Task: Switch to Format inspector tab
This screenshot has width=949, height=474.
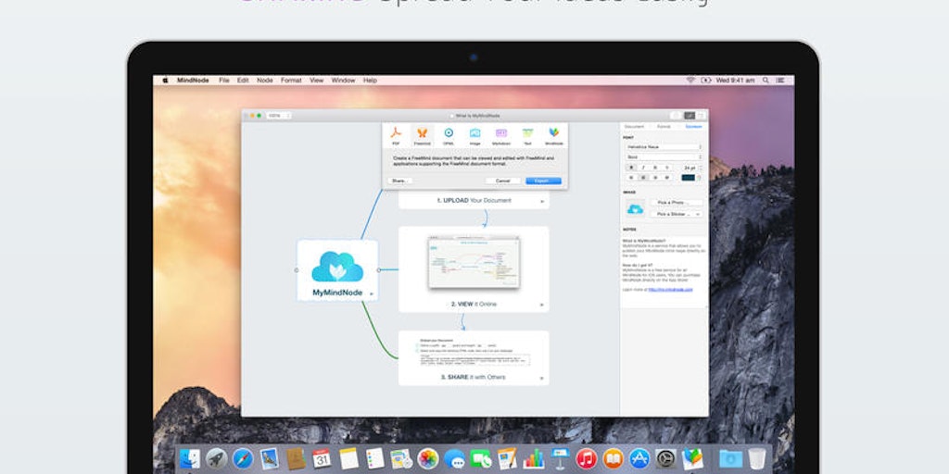Action: [664, 126]
